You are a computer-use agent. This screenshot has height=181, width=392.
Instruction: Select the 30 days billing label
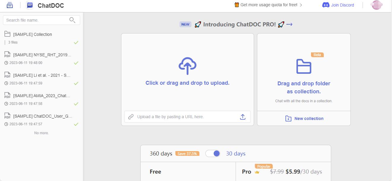click(x=236, y=153)
